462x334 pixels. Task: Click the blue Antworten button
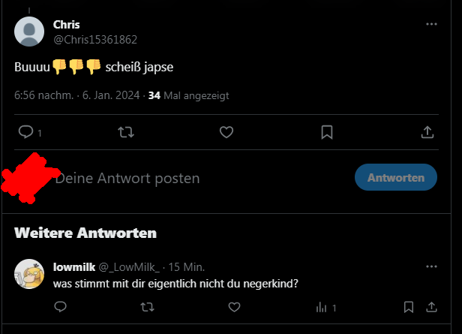pyautogui.click(x=395, y=177)
